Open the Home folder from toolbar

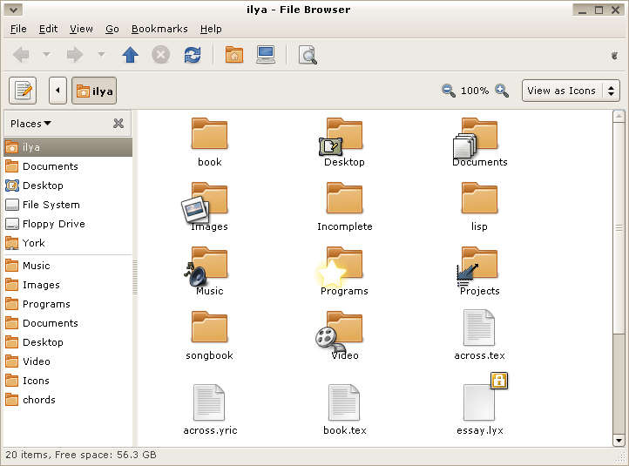[x=234, y=55]
